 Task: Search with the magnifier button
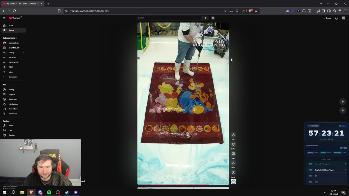point(205,18)
